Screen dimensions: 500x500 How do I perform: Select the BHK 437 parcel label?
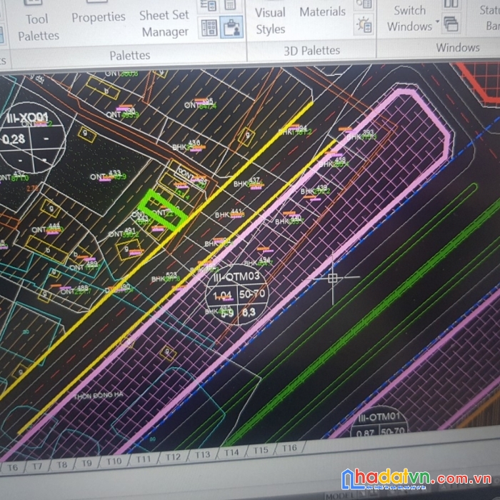[248, 183]
